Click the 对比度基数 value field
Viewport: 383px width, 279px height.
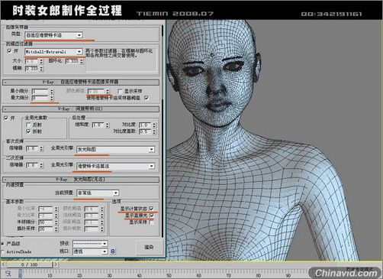[x=145, y=131]
